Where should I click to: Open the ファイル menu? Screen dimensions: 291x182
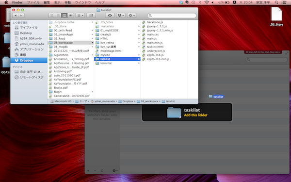(x=33, y=2)
